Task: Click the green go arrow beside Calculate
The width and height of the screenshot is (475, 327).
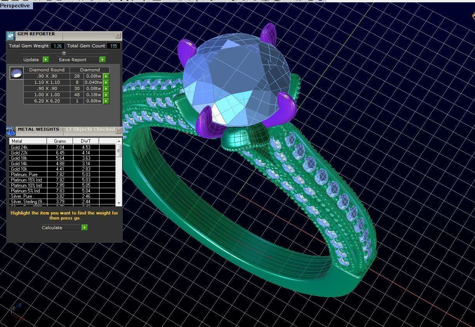Action: [85, 228]
